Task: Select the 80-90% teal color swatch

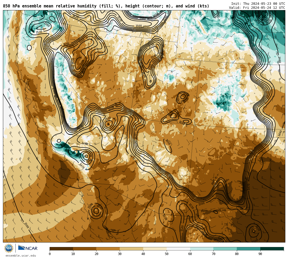Action: click(249, 249)
